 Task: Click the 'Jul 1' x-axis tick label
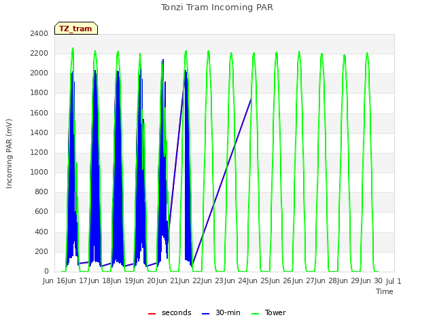click(x=394, y=281)
